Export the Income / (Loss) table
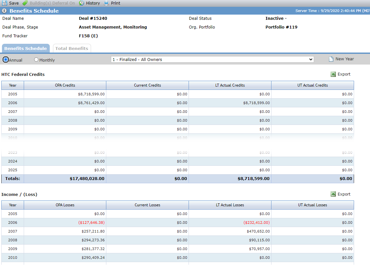This screenshot has width=370, height=265. pos(344,194)
